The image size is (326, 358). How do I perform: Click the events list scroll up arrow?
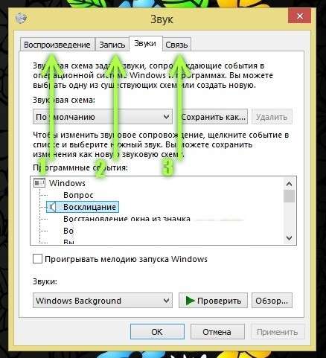[289, 184]
